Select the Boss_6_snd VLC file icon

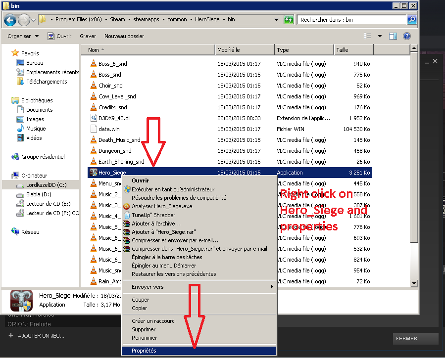pyautogui.click(x=94, y=63)
